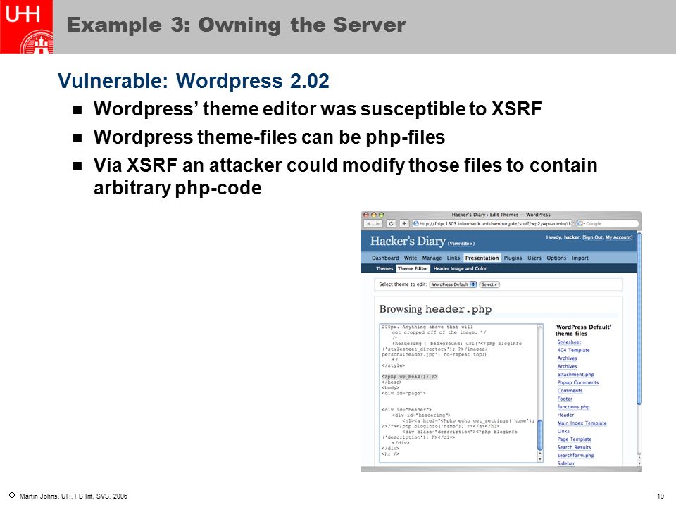Open the Main Index Template link
Image resolution: width=676 pixels, height=507 pixels.
click(x=582, y=423)
